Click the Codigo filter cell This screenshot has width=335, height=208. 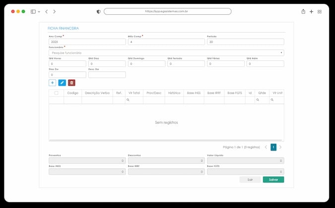pyautogui.click(x=72, y=100)
